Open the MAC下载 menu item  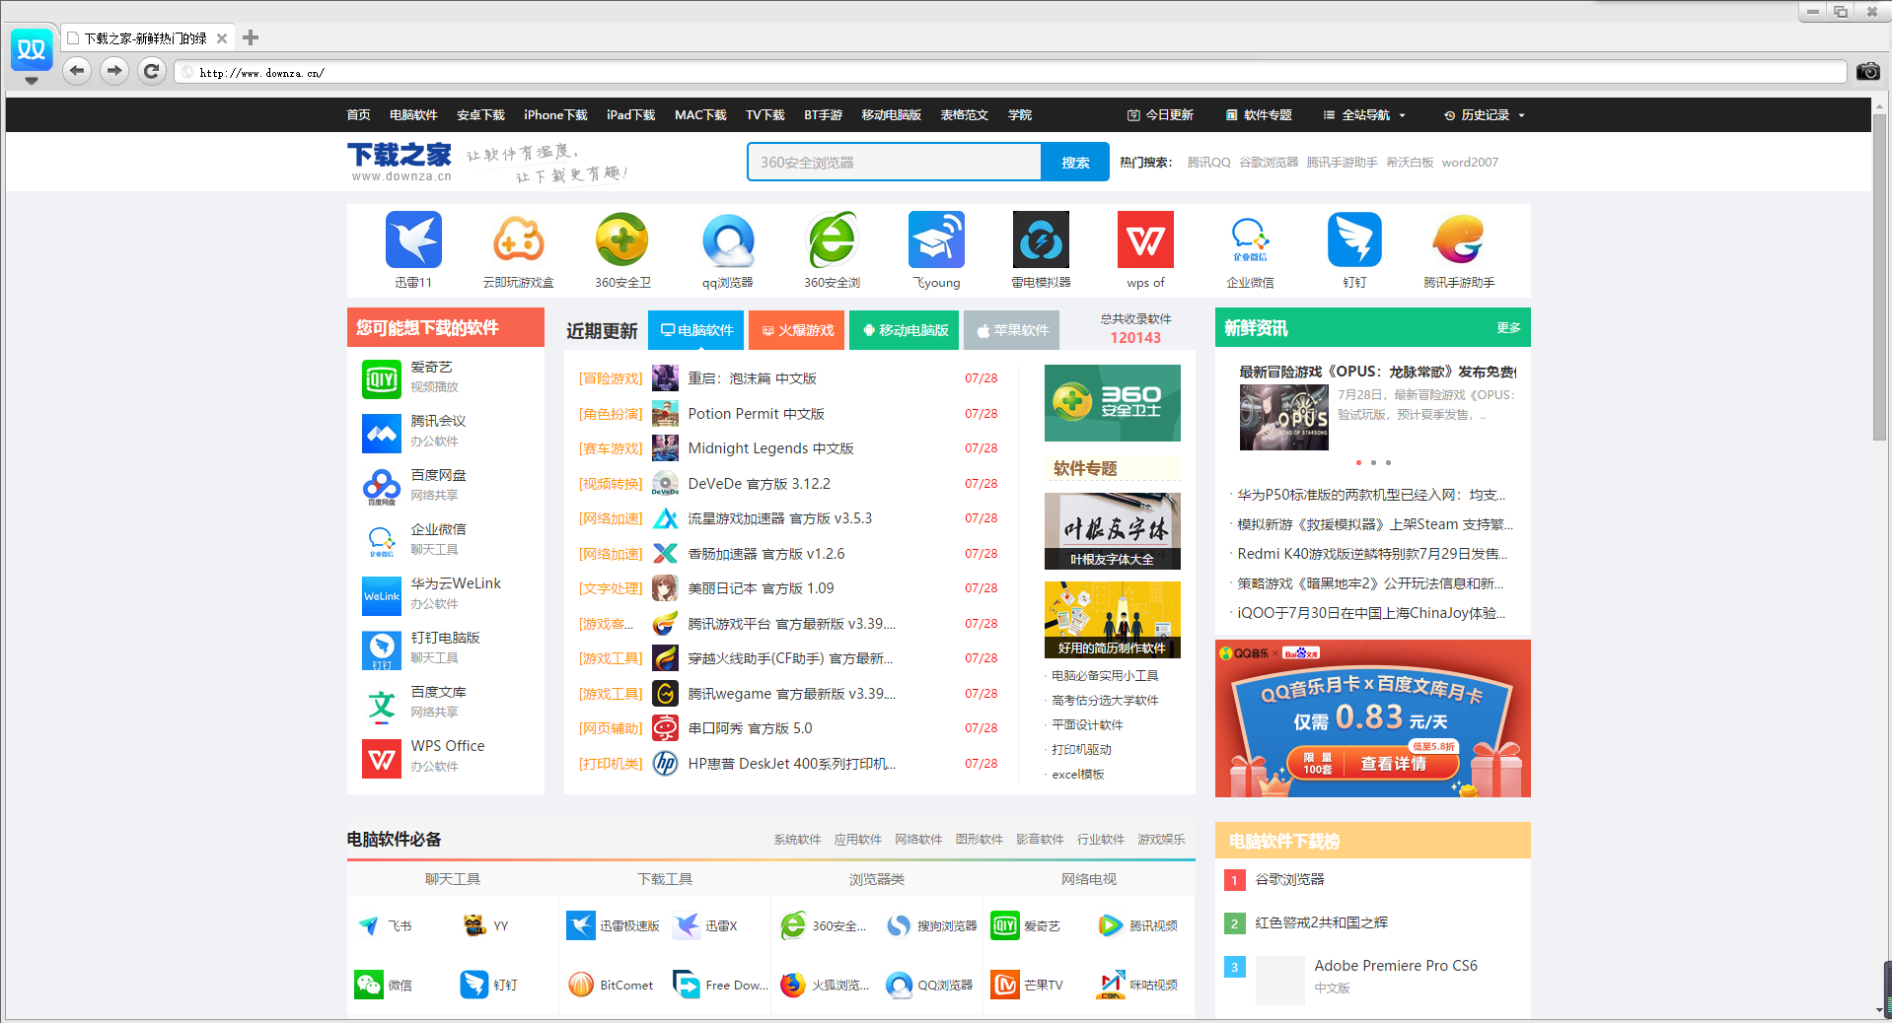coord(699,114)
